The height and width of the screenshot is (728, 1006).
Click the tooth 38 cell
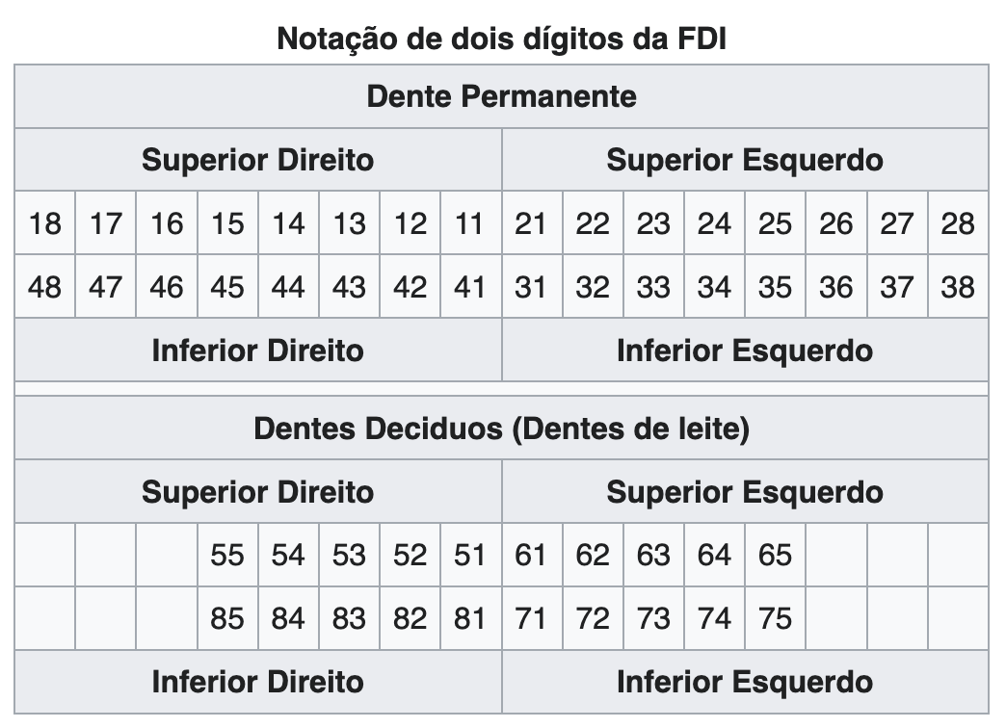(x=958, y=287)
